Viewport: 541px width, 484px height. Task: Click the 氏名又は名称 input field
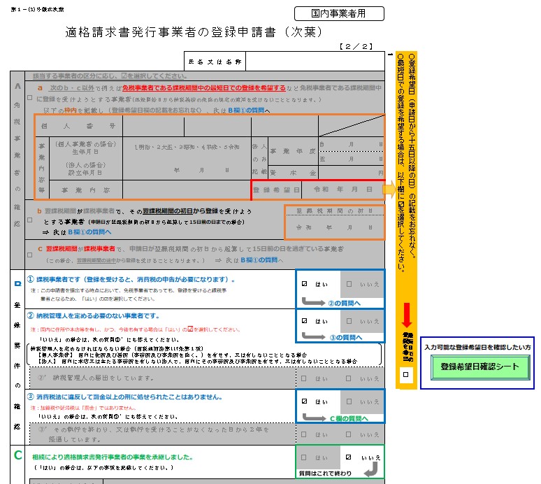click(x=315, y=62)
